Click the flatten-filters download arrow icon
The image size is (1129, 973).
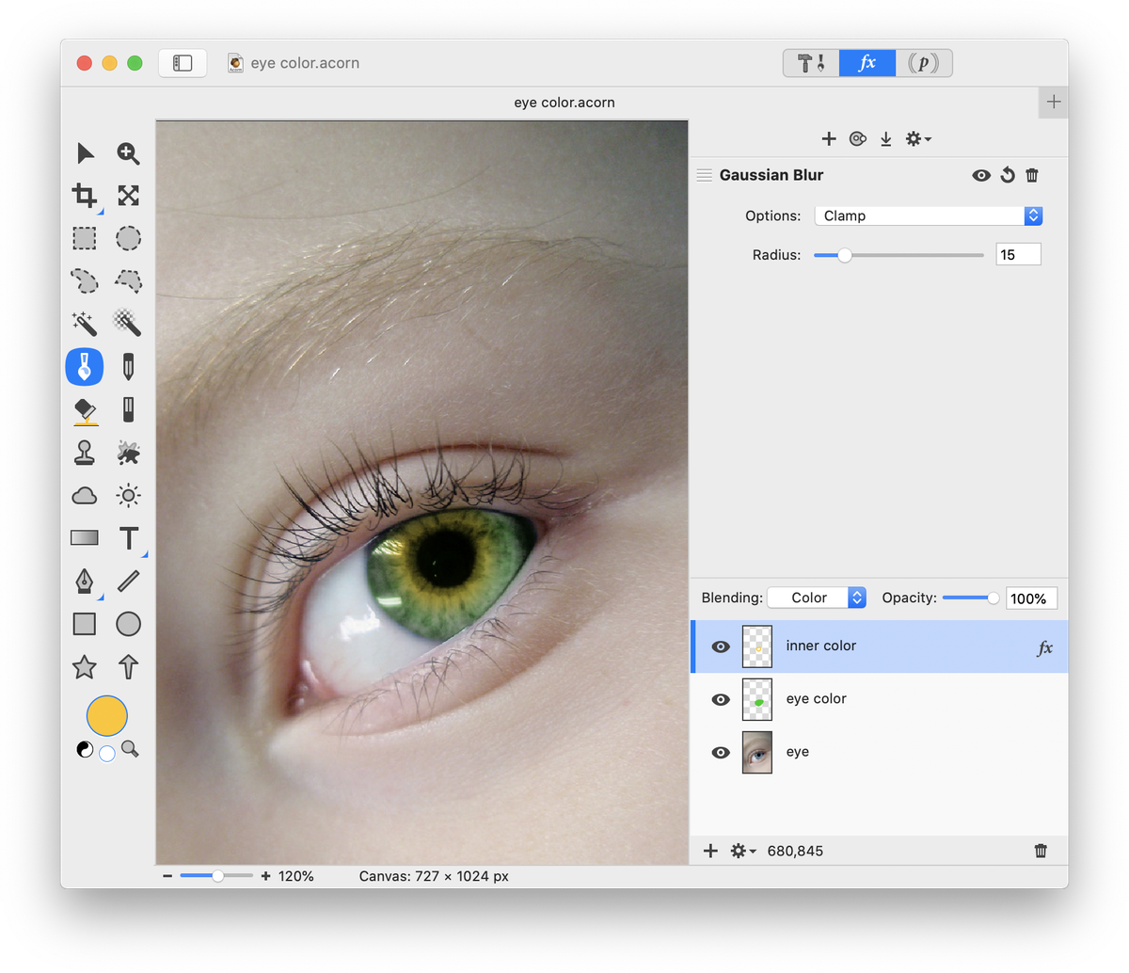coord(886,139)
